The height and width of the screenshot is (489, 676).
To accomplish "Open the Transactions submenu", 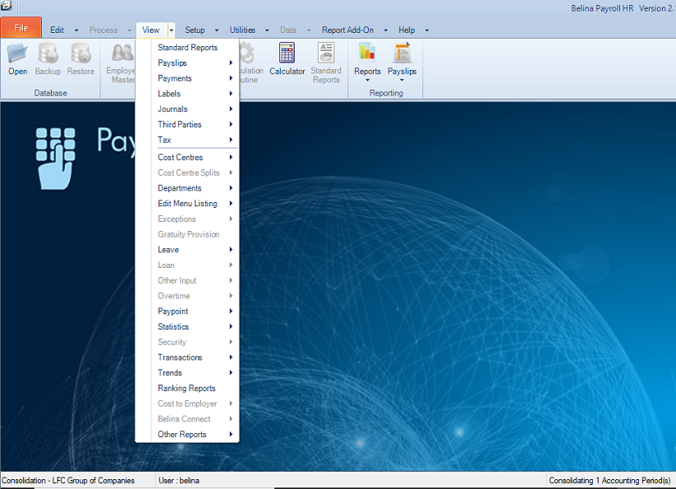I will 187,358.
